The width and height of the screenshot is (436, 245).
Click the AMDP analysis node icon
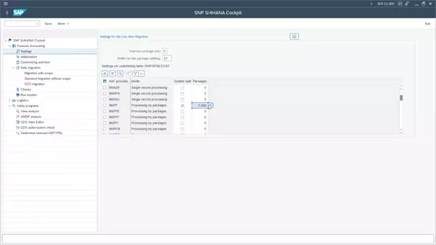tap(18, 116)
